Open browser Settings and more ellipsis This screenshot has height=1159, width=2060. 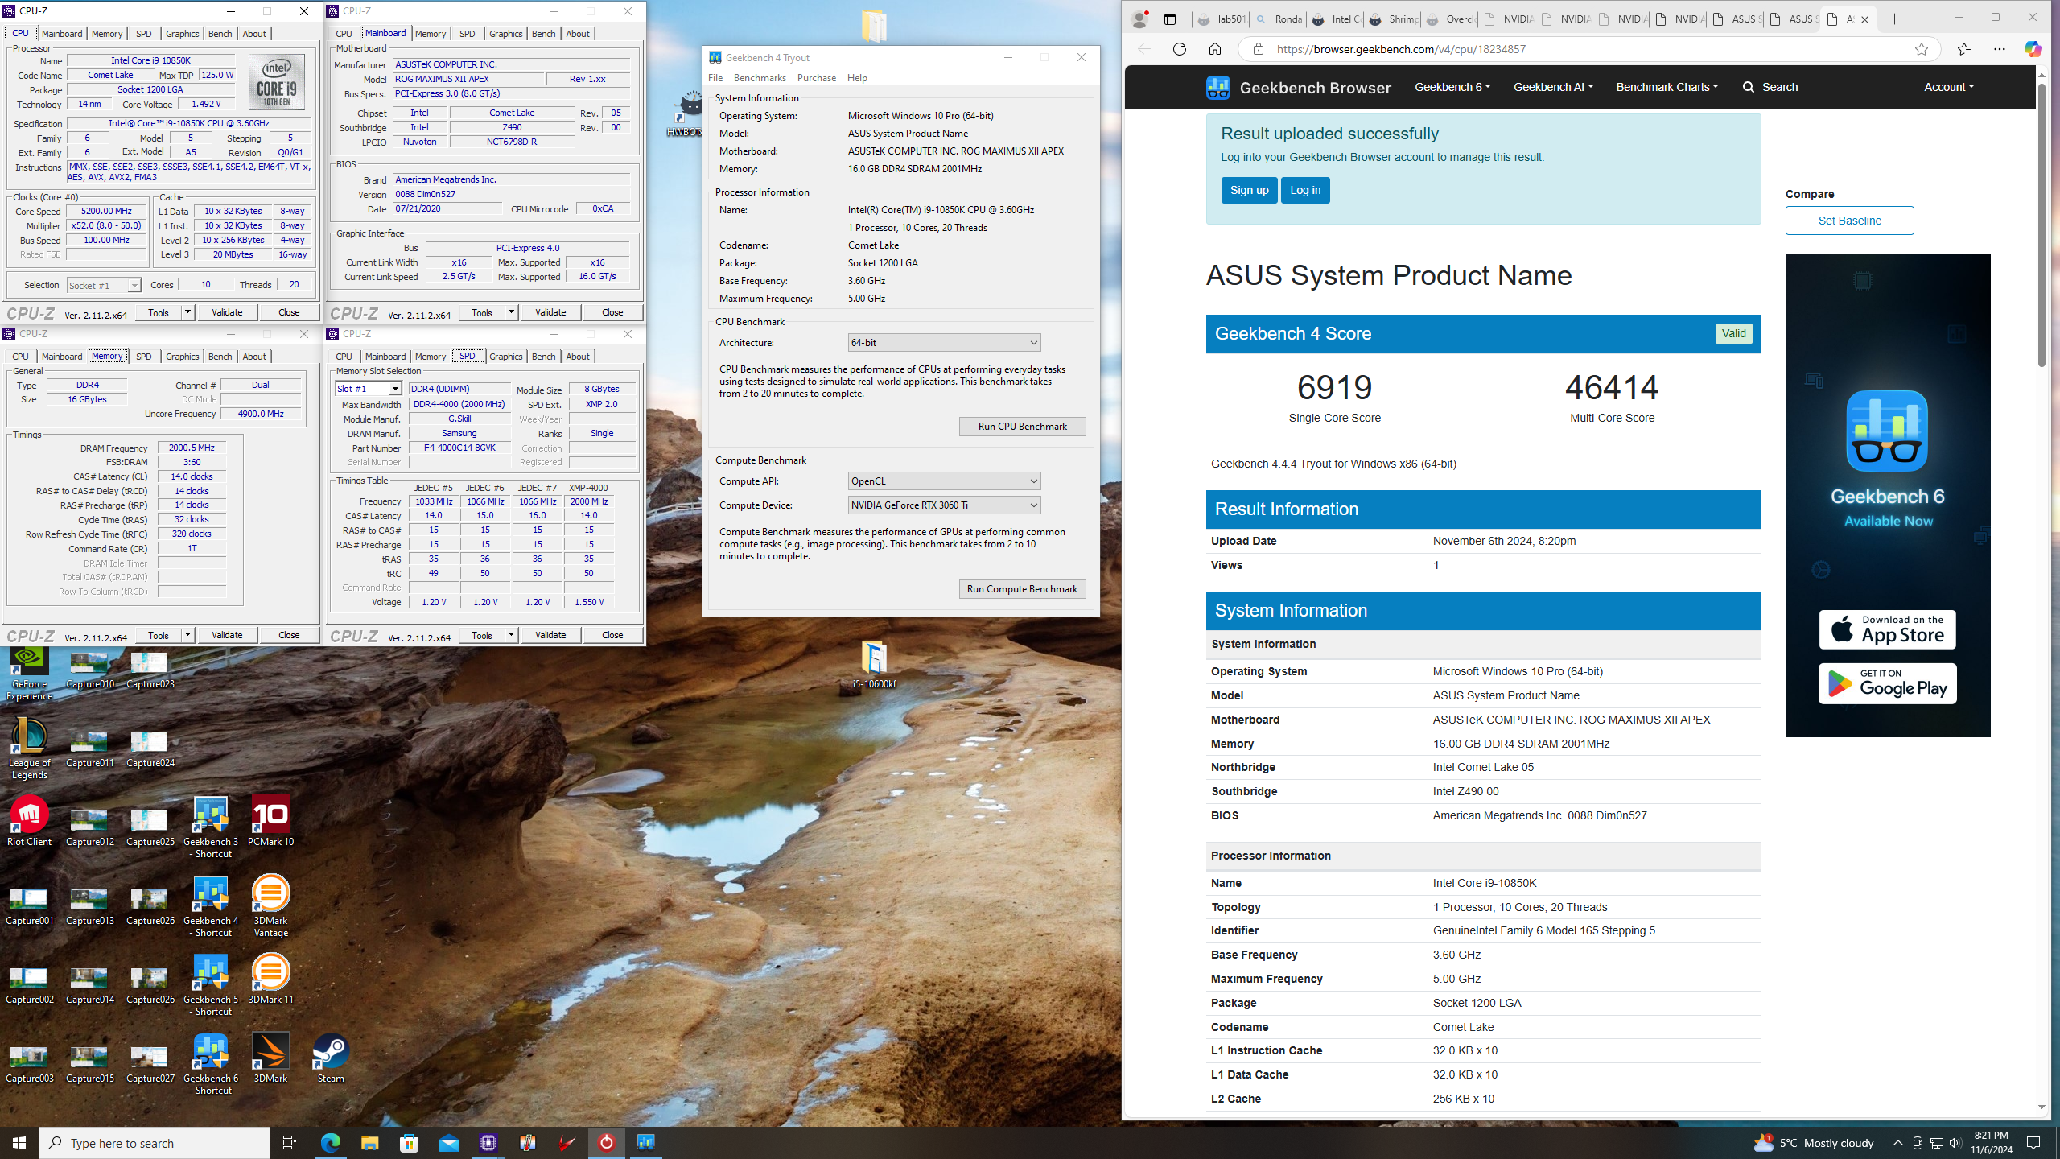[x=1999, y=49]
